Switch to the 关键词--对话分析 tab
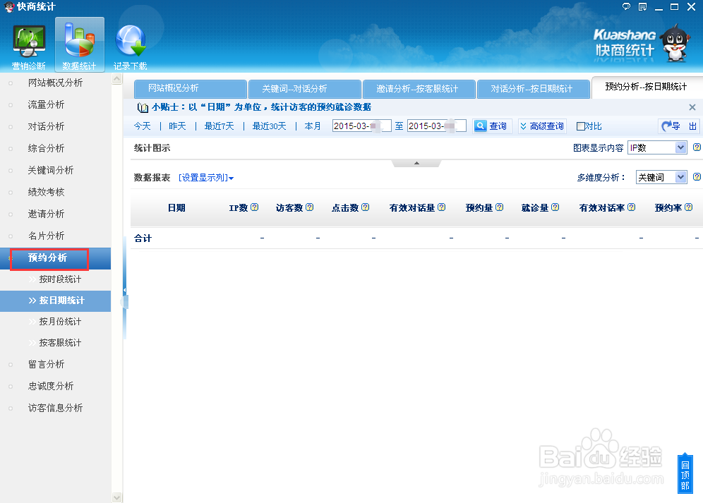The width and height of the screenshot is (703, 503). 304,89
